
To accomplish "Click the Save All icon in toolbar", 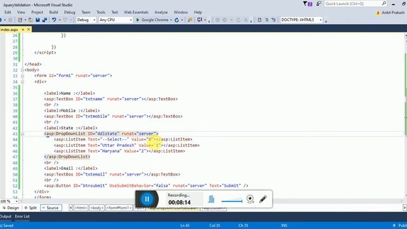I will [45, 20].
